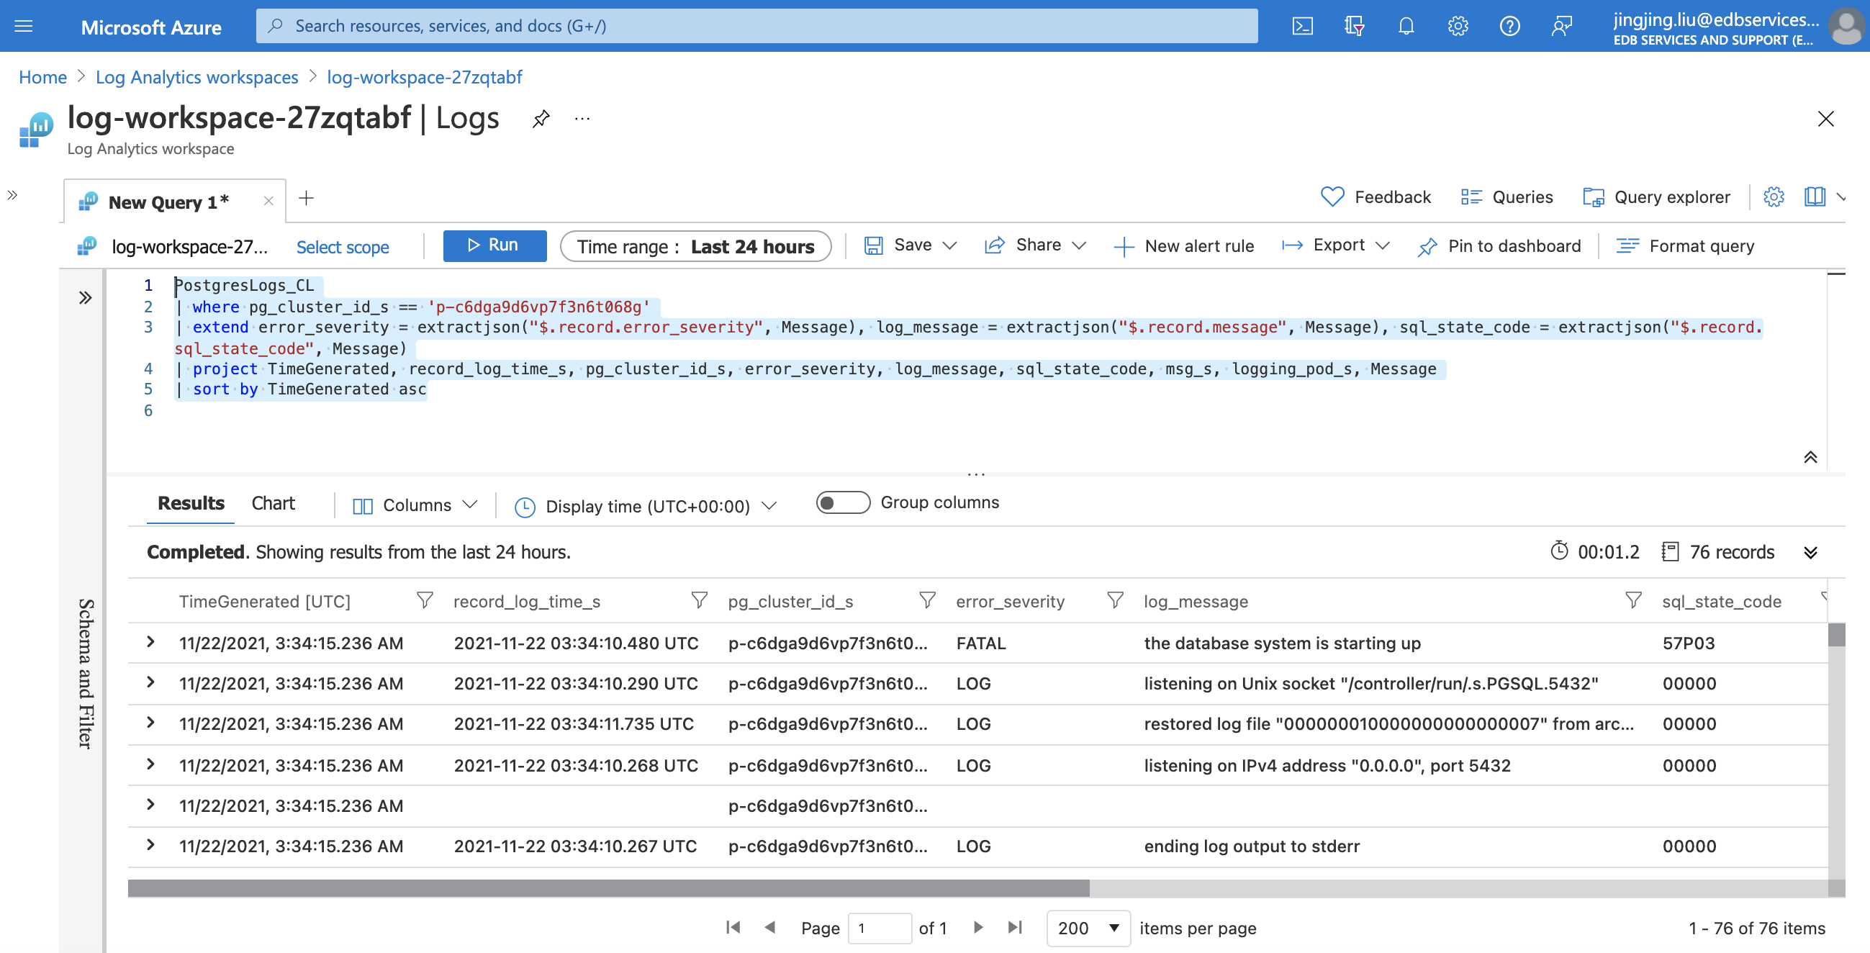Click the Page number input field

[x=880, y=928]
